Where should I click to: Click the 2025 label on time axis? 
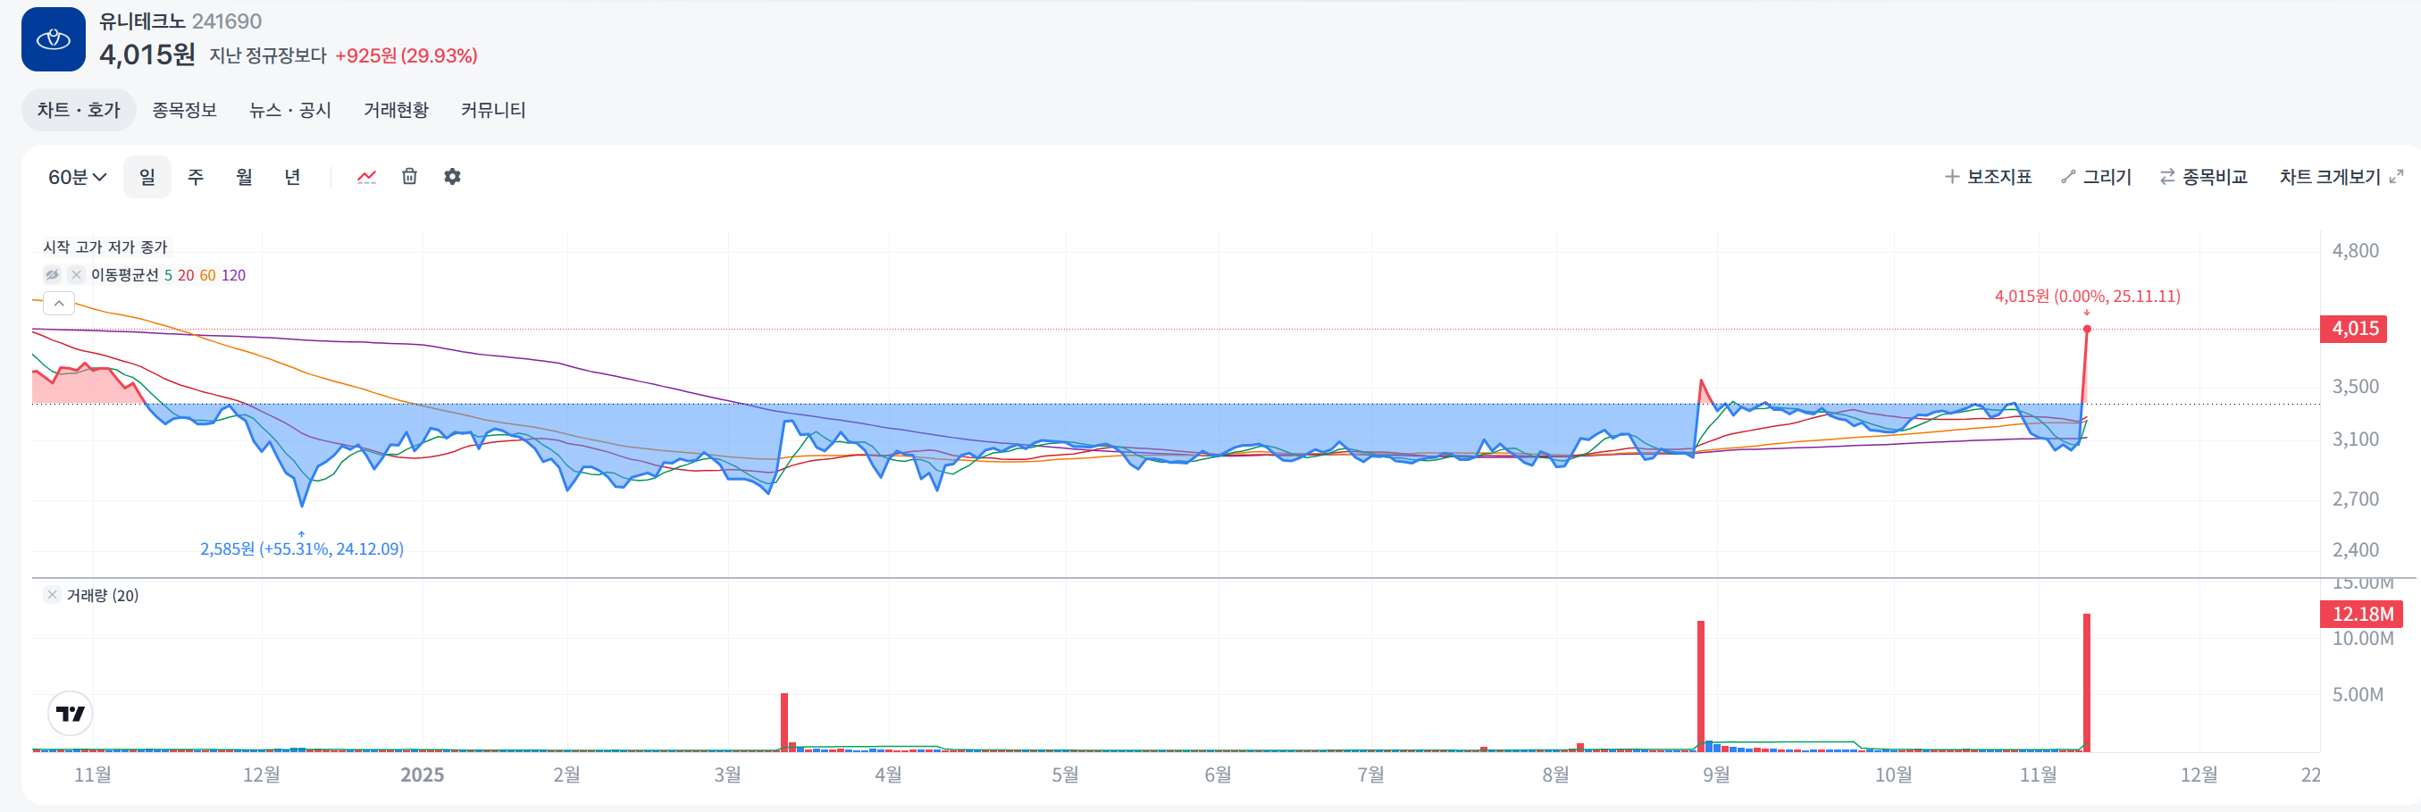422,774
